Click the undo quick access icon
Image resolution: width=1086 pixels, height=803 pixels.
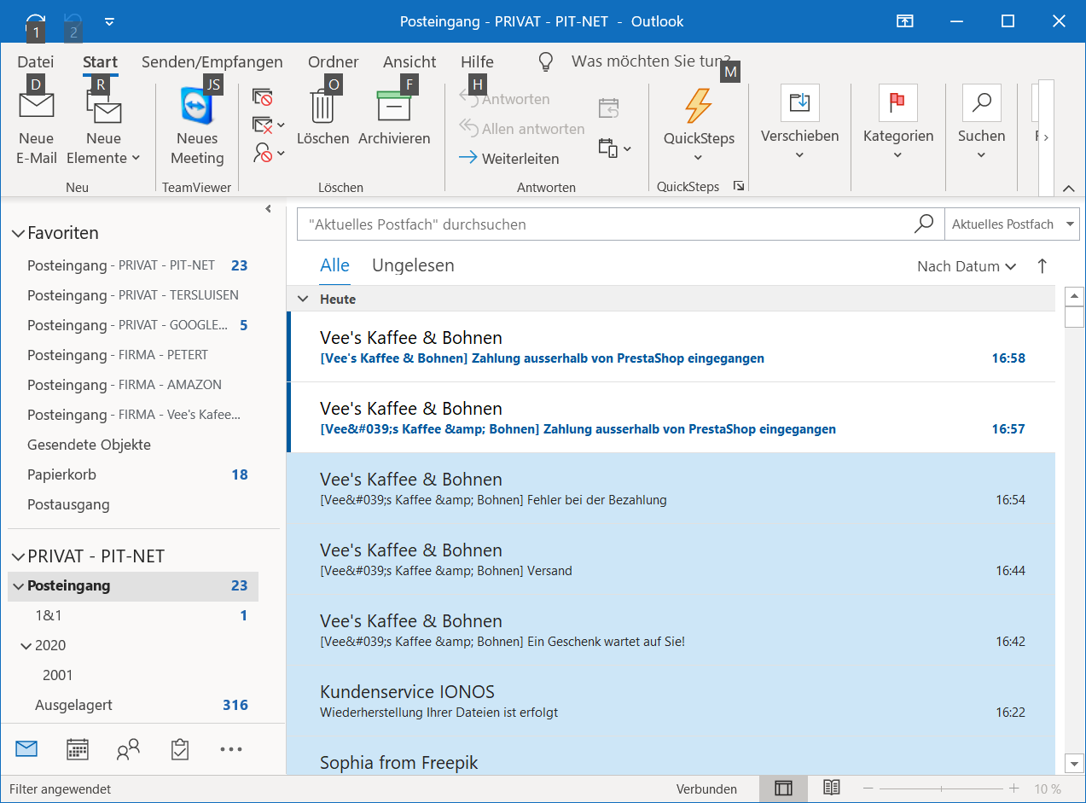73,21
